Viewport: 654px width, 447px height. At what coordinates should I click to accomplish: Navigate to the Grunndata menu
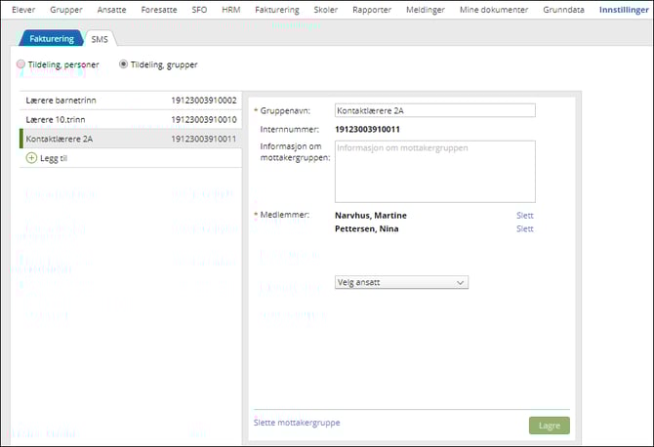562,10
